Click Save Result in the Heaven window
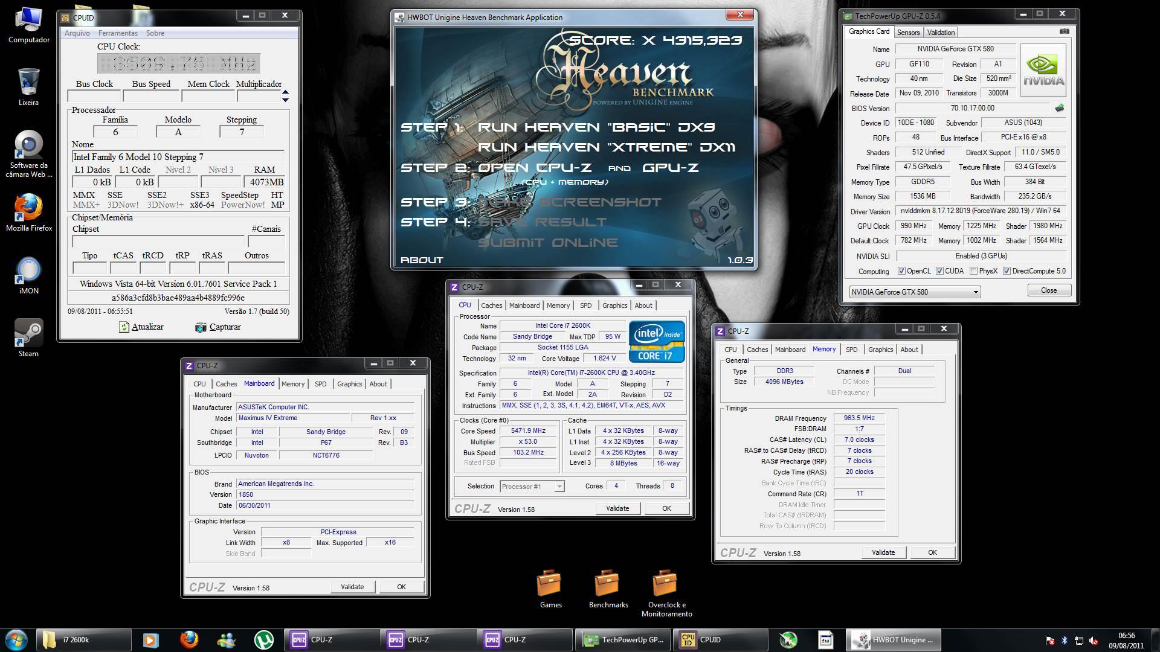This screenshot has width=1160, height=652. click(x=541, y=222)
